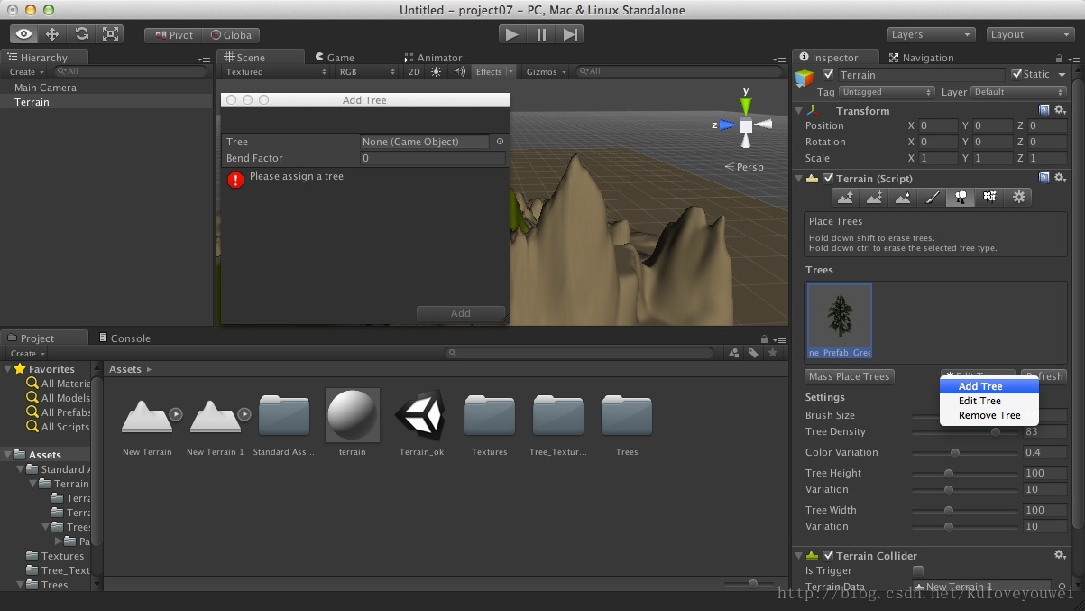Click the Paint Details terrain tool

(x=989, y=197)
